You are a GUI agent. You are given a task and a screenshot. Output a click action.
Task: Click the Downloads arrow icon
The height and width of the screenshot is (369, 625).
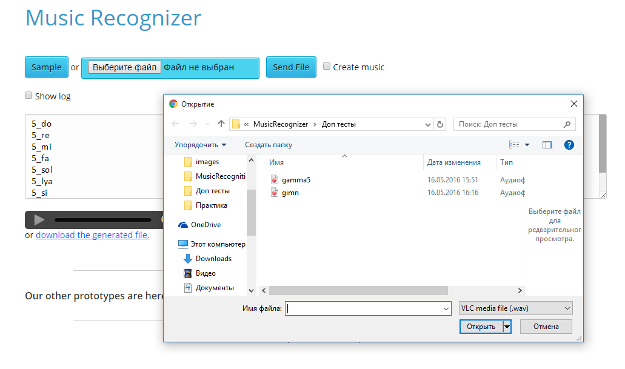pos(188,259)
